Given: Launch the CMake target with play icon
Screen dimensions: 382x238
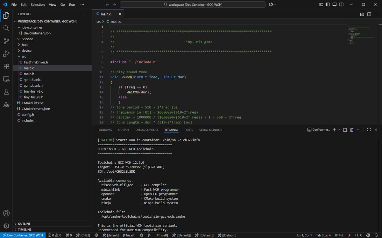Looking at the screenshot, I should (x=149, y=235).
